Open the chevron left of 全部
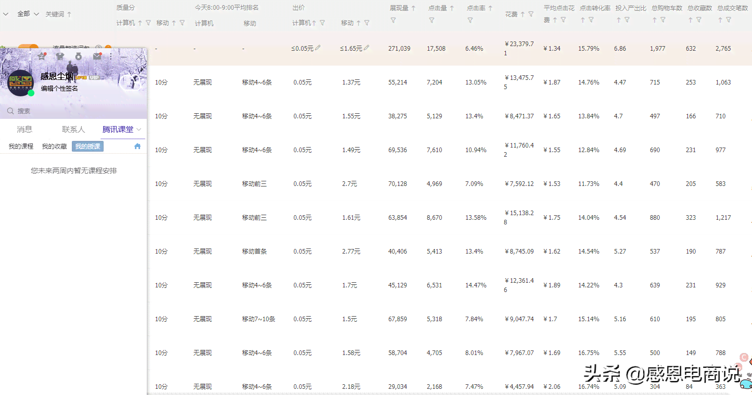 6,14
